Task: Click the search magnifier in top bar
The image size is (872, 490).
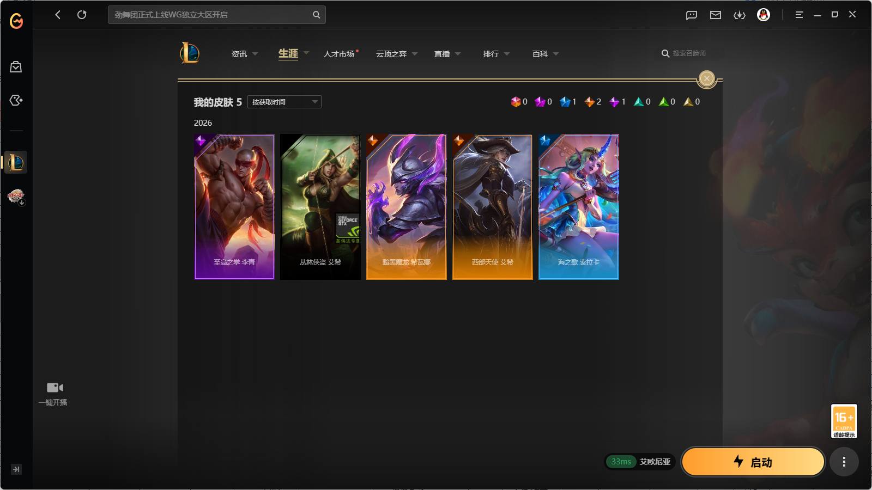Action: tap(316, 15)
